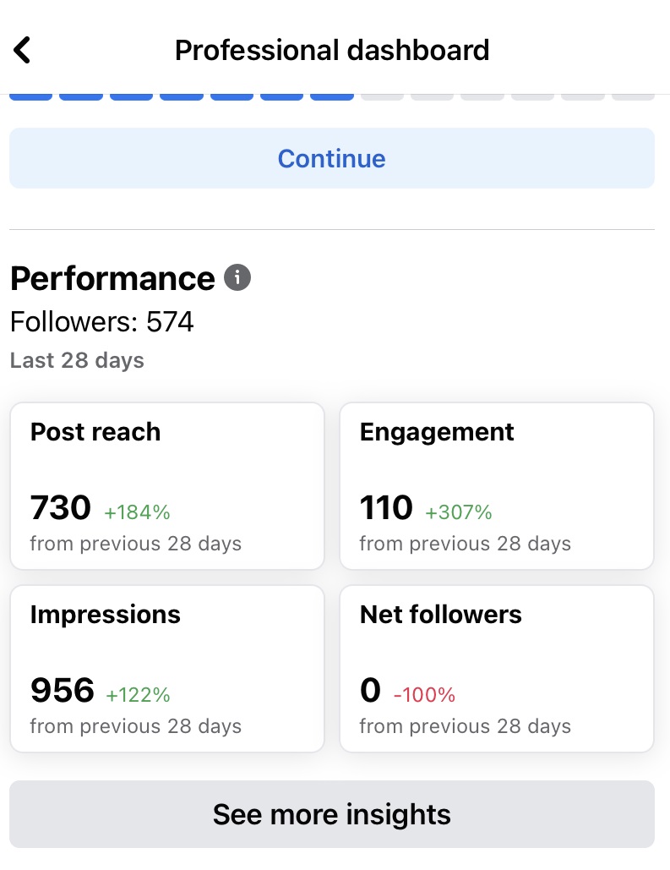Open the Post reach card title

click(95, 432)
